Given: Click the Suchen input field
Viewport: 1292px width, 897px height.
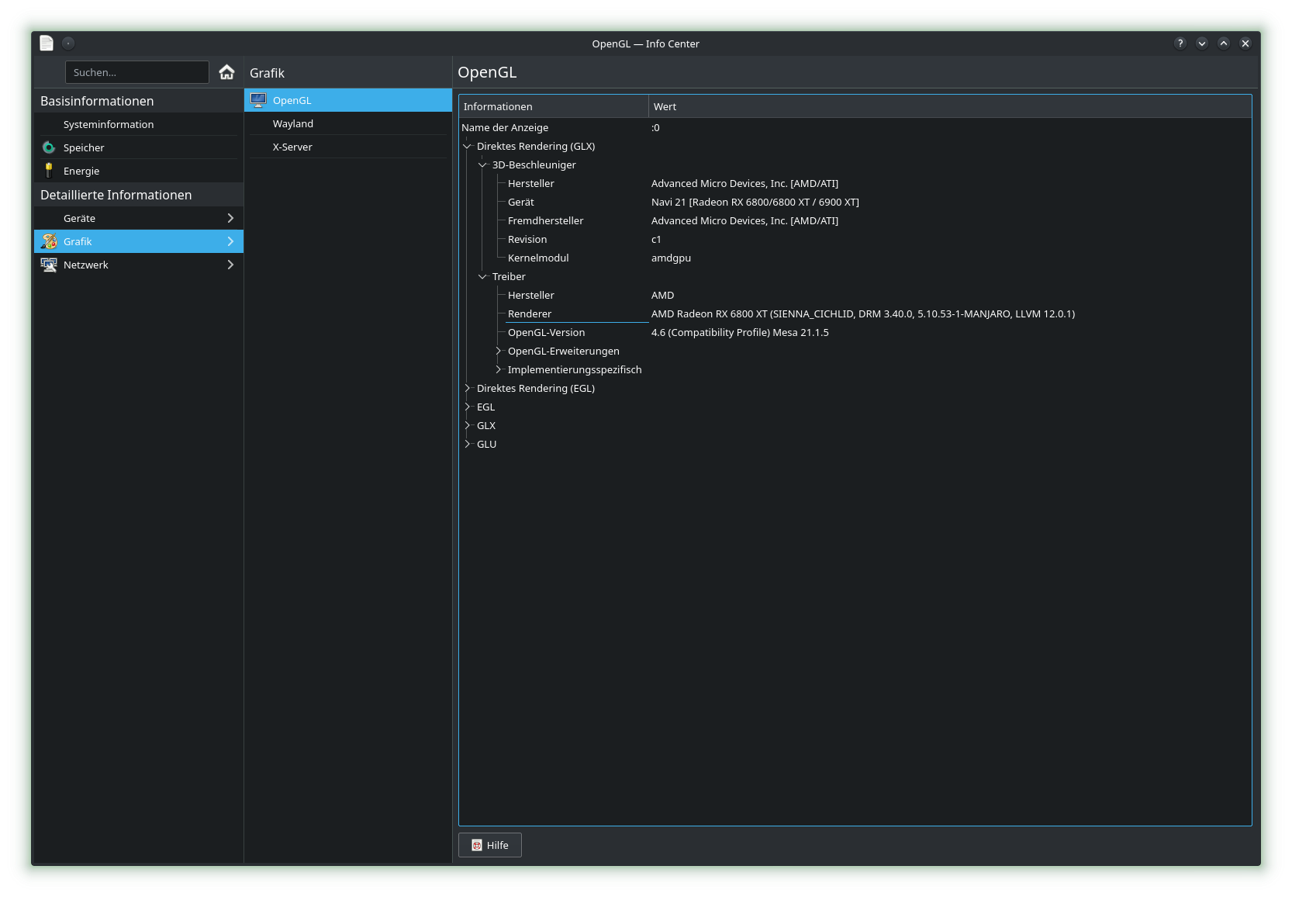Looking at the screenshot, I should (136, 71).
